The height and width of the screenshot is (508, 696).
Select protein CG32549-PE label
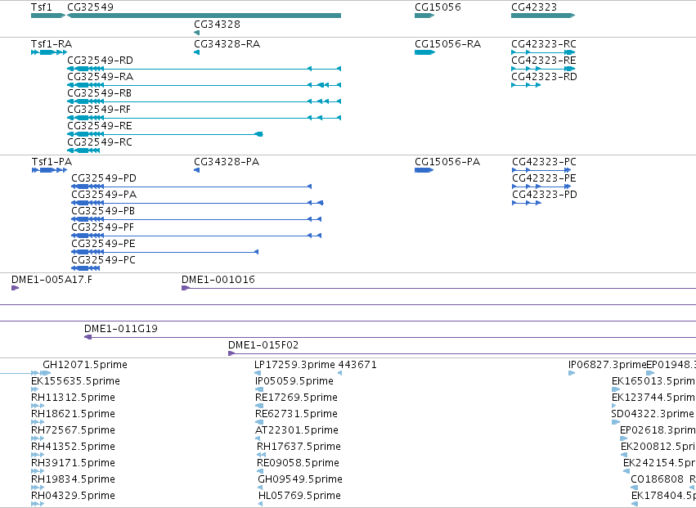(103, 244)
